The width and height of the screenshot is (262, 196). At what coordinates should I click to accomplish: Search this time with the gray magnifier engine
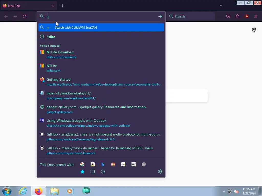pos(144,165)
